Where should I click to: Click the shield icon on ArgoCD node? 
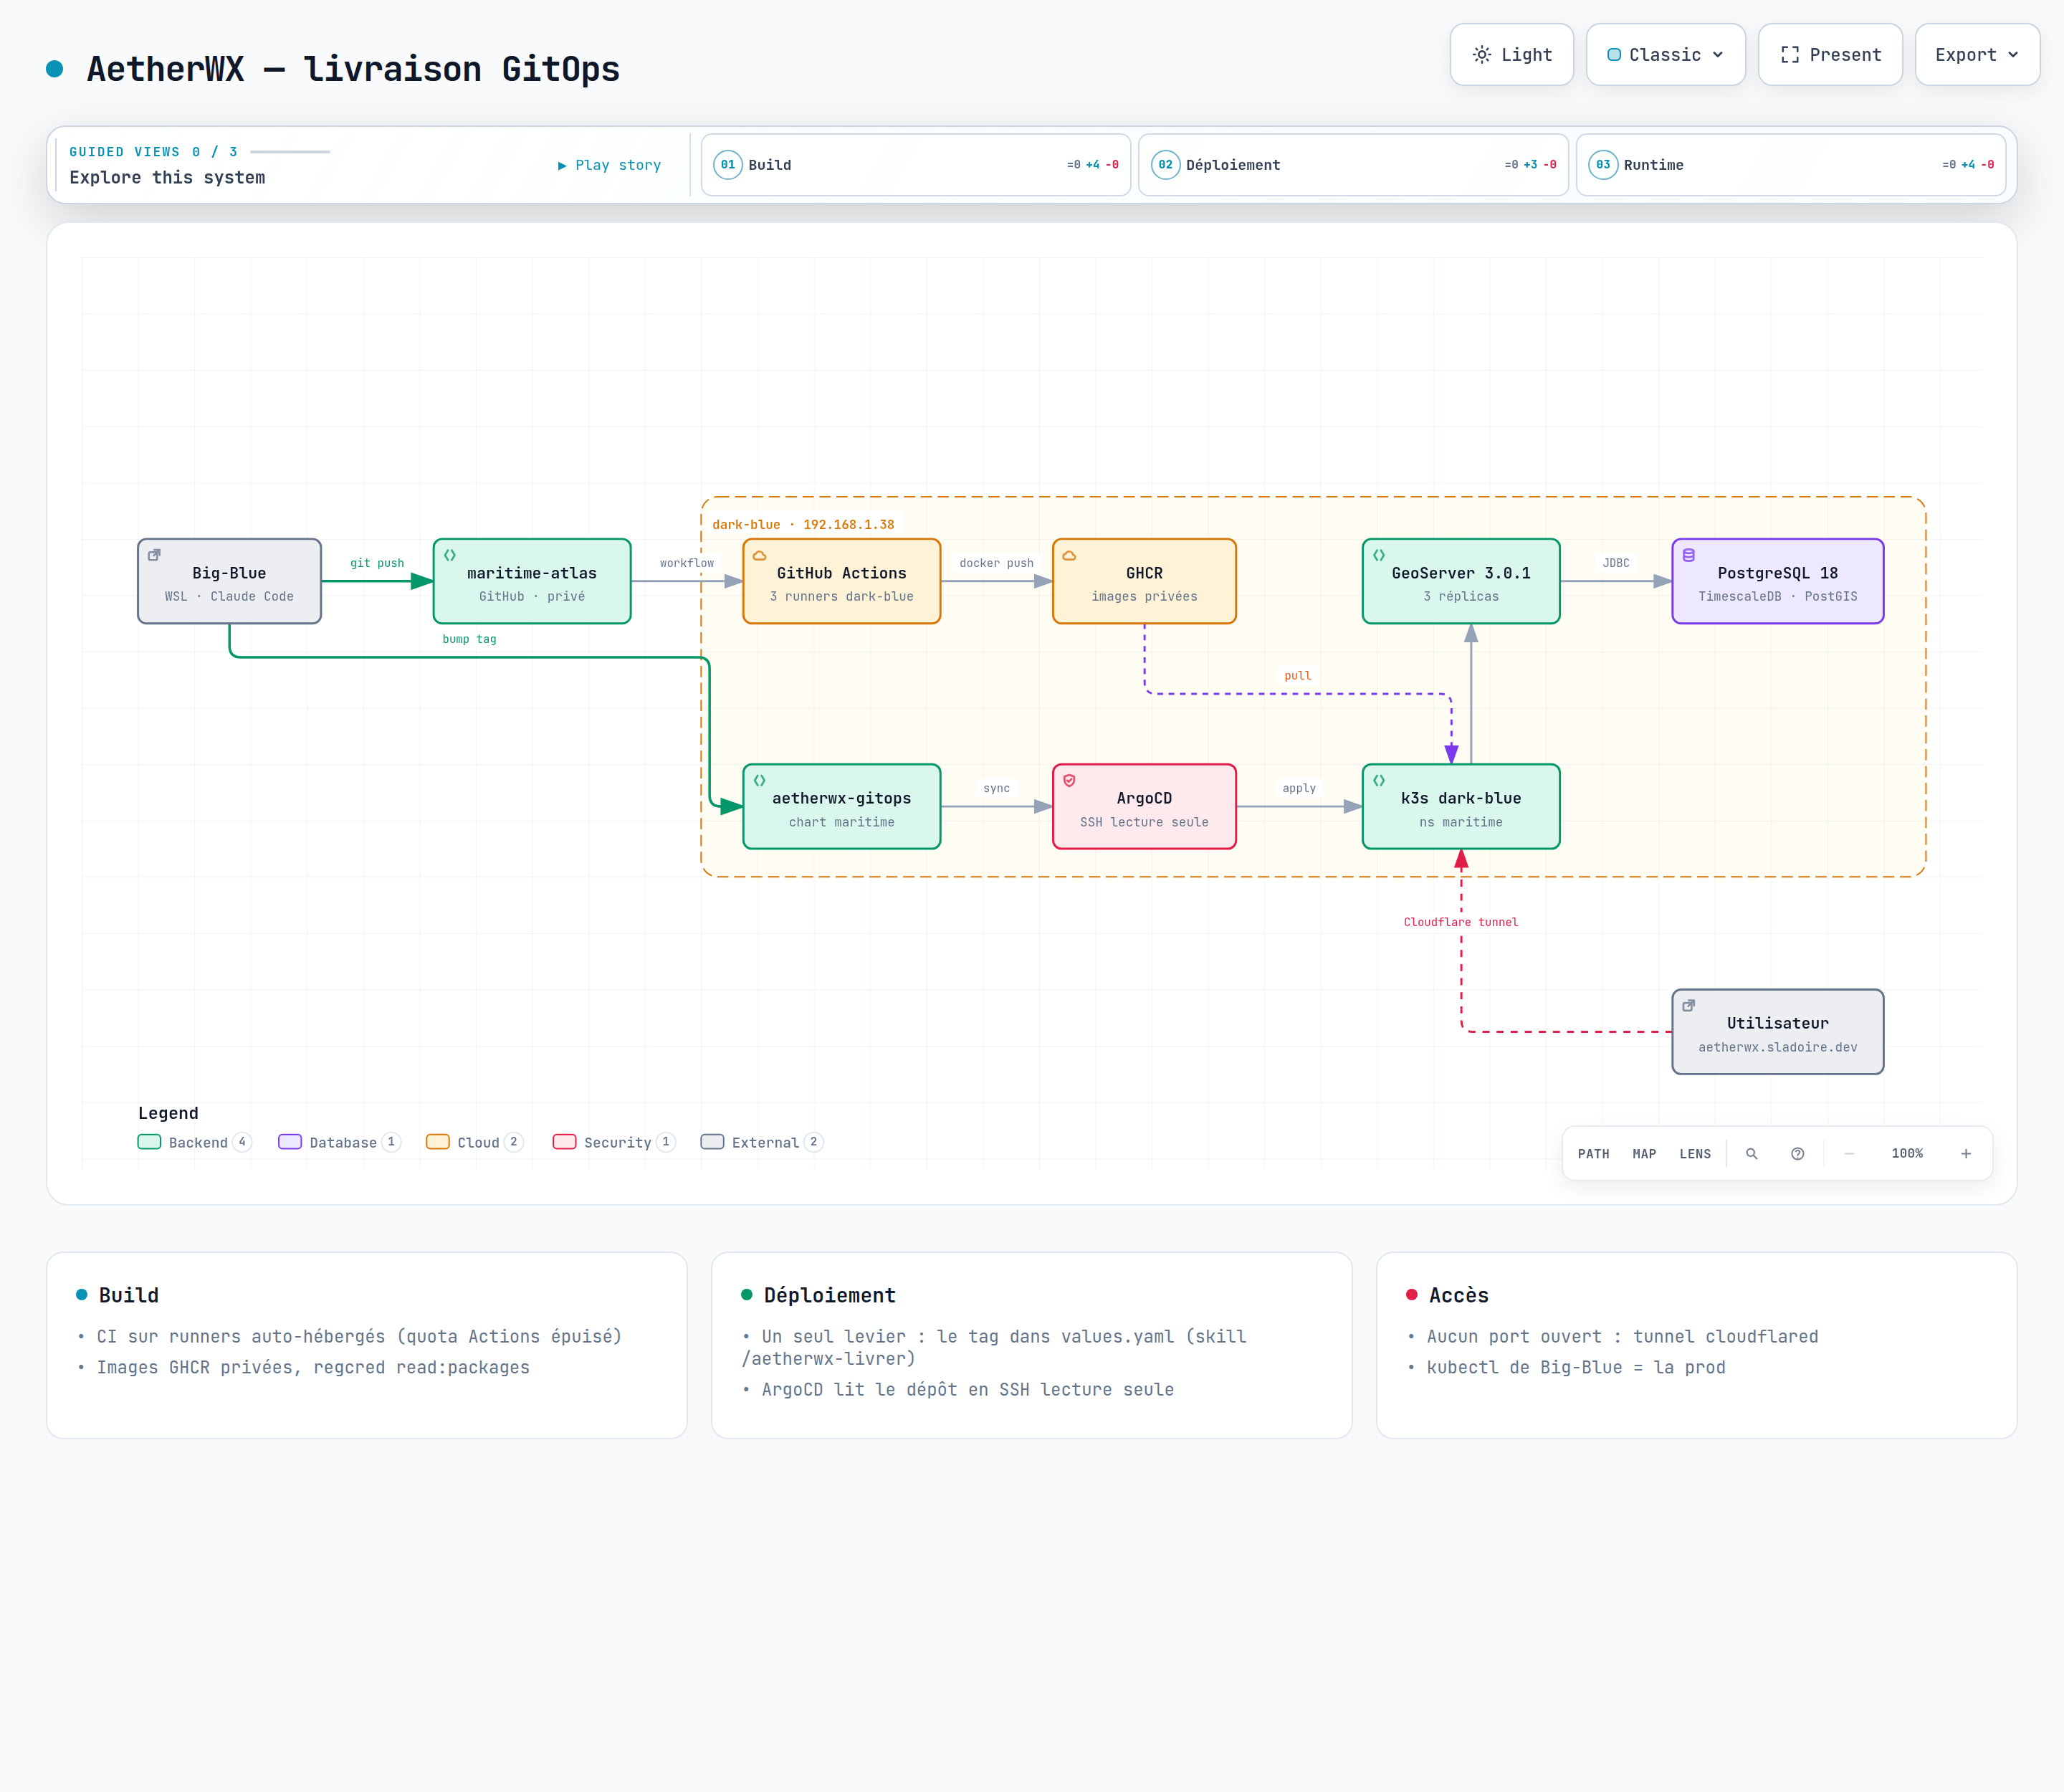pos(1069,780)
